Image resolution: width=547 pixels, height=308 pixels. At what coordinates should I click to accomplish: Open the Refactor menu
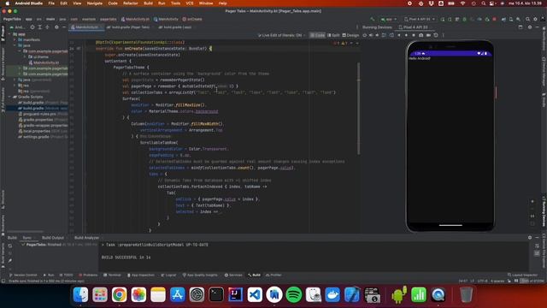pos(131,3)
